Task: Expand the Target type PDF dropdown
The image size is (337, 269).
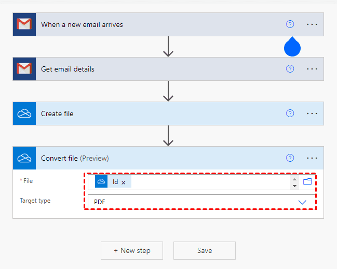Action: point(302,202)
